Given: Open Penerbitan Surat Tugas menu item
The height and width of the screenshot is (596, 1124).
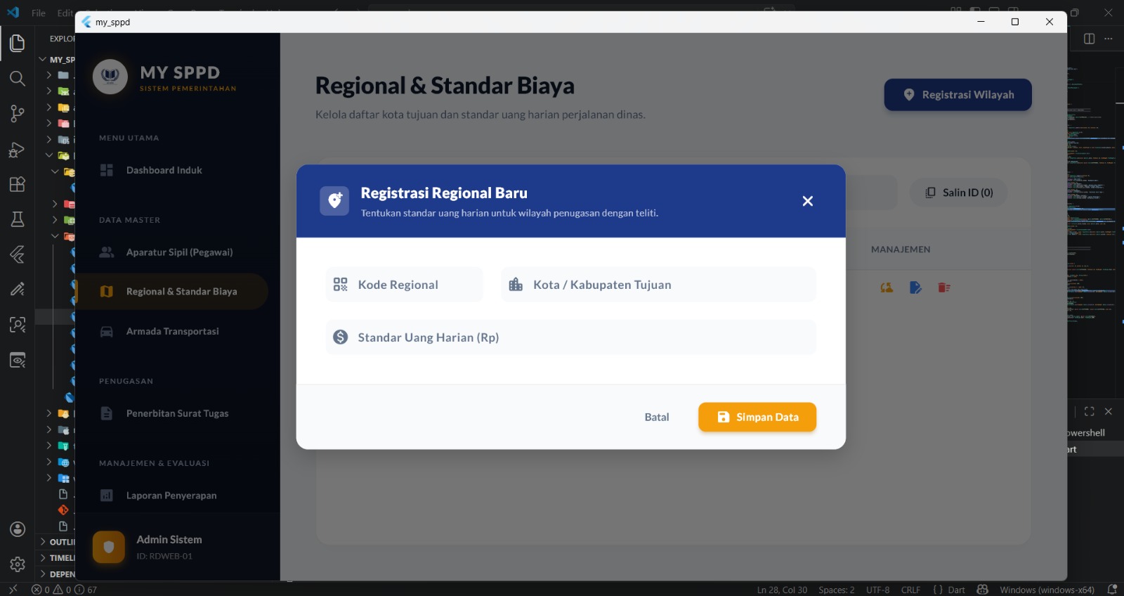Looking at the screenshot, I should pos(171,413).
